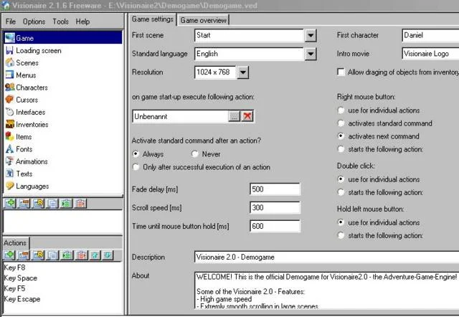
Task: Open the First scene dropdown arrow
Action: click(311, 35)
